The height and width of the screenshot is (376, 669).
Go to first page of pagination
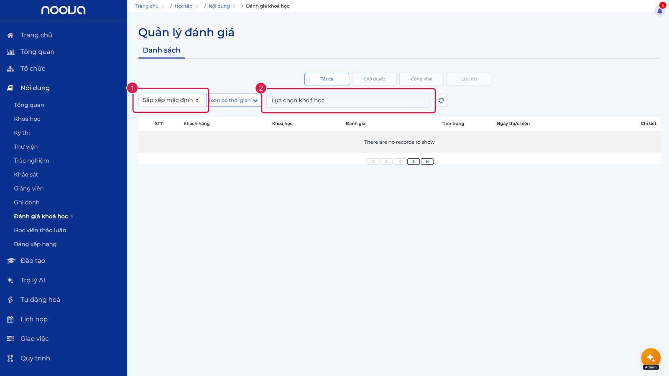pyautogui.click(x=386, y=162)
